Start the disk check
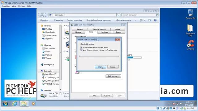The width and height of the screenshot is (198, 111). tap(100, 67)
